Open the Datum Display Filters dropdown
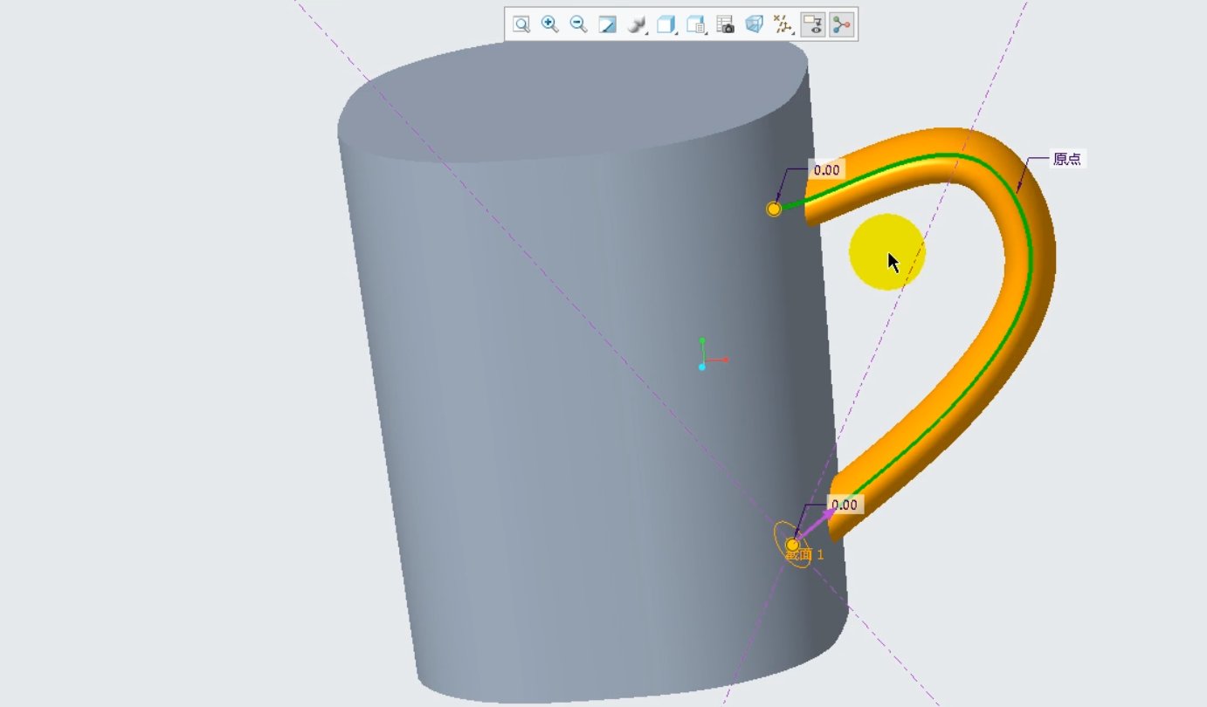 [x=783, y=24]
